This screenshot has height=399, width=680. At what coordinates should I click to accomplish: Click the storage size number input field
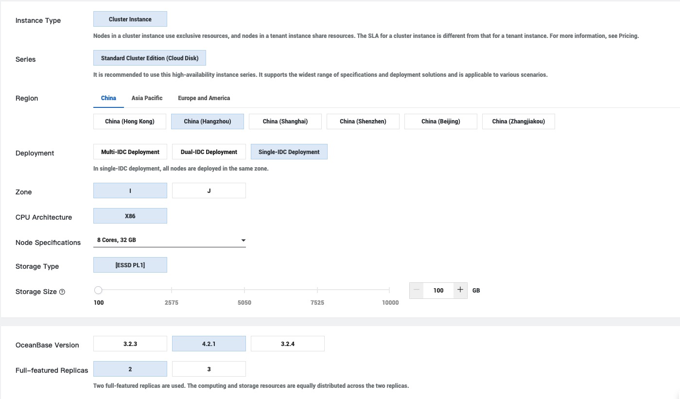coord(438,290)
